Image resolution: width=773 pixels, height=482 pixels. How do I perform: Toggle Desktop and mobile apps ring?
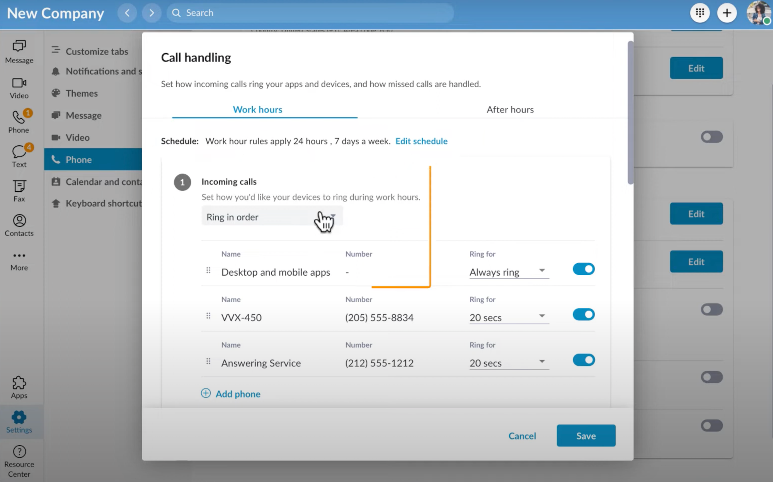[584, 269]
